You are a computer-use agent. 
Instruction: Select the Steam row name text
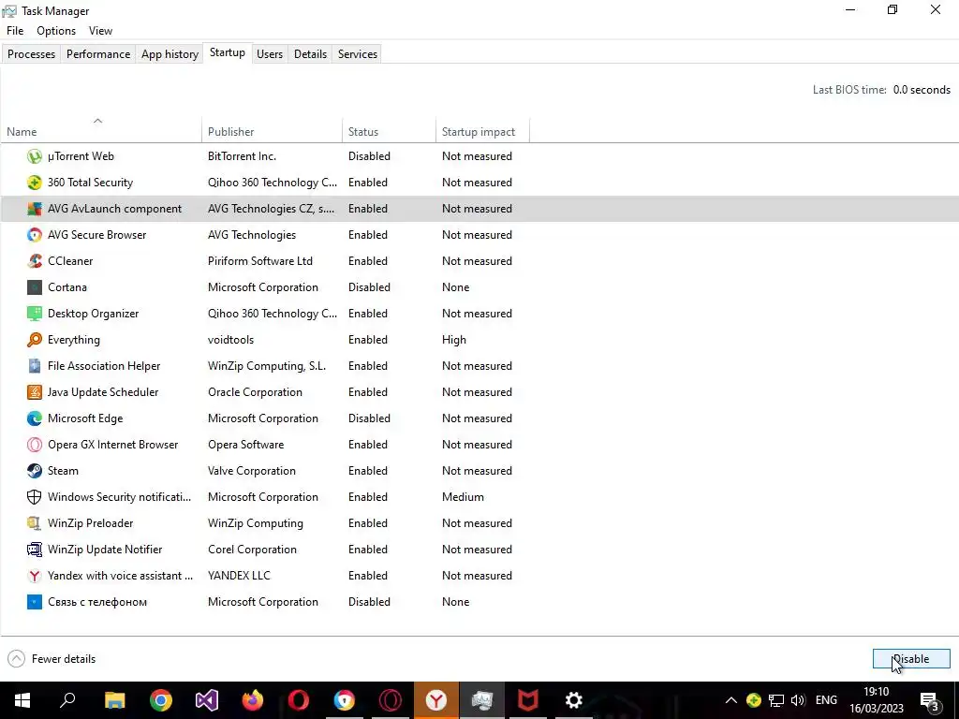(63, 471)
